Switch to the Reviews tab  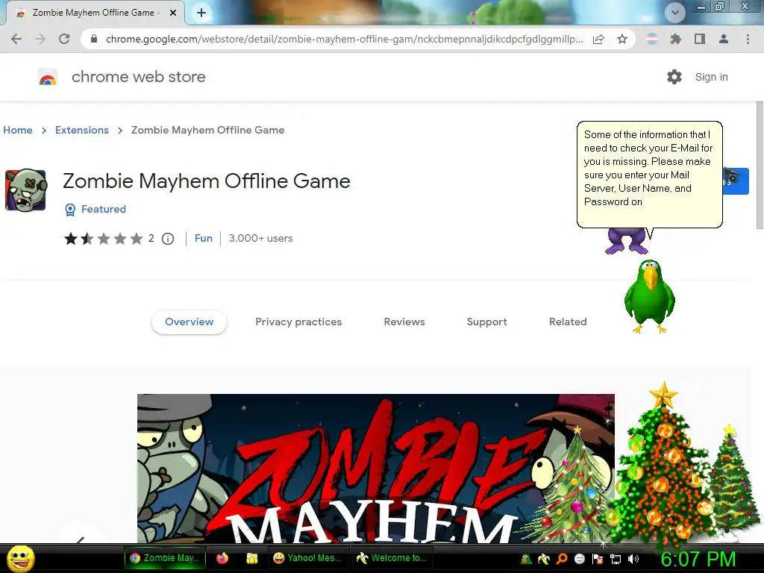404,322
